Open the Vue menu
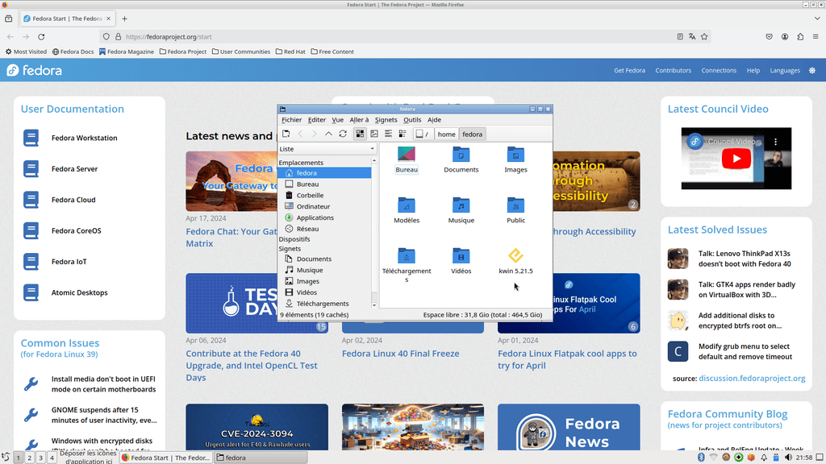The width and height of the screenshot is (826, 464). 338,120
